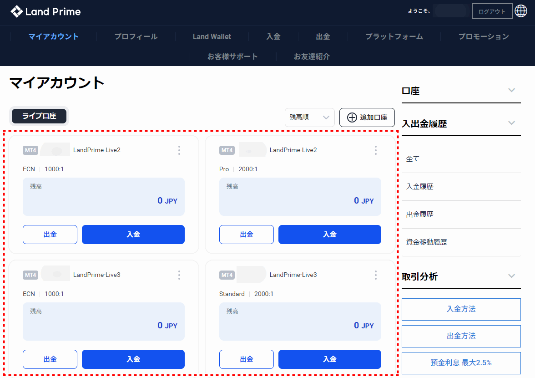
Task: Open お友達紹介 from navigation
Action: [312, 56]
